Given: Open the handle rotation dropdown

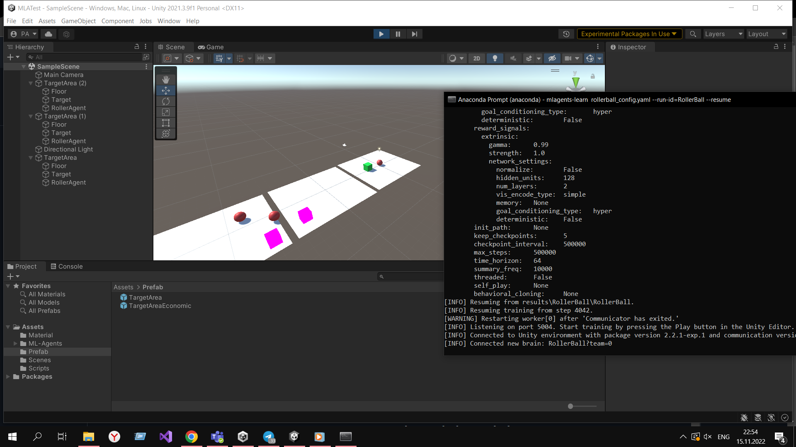Looking at the screenshot, I should click(193, 58).
